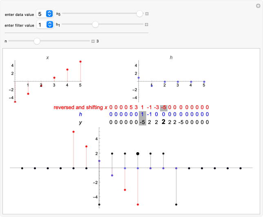Click the 'enter data value' label
This screenshot has width=263, height=217.
point(19,15)
